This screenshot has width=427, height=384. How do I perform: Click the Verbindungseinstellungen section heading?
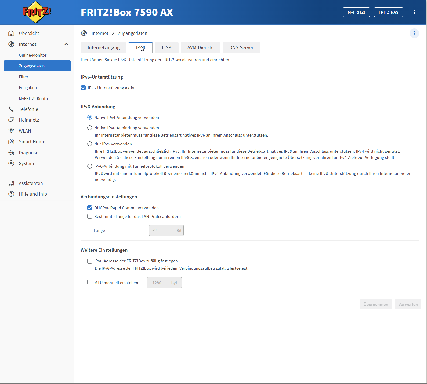tap(109, 197)
